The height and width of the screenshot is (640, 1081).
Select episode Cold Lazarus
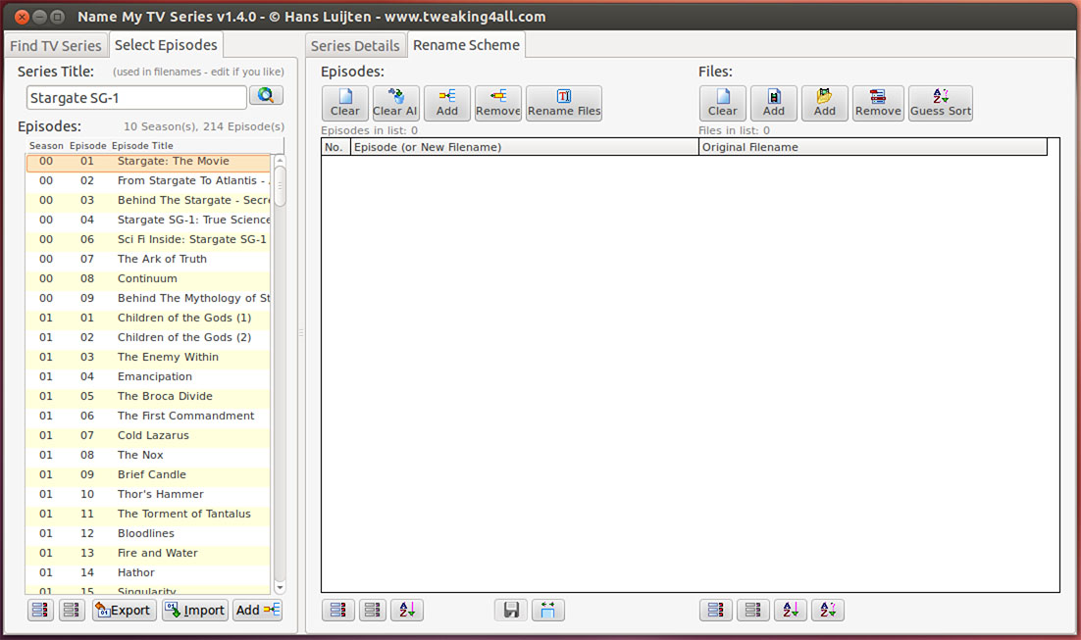point(148,436)
